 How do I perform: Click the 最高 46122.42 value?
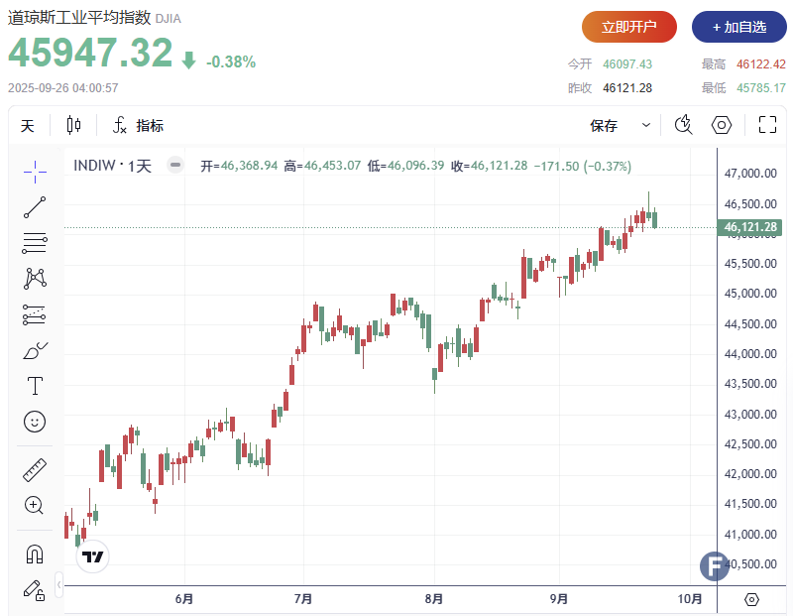tap(760, 64)
